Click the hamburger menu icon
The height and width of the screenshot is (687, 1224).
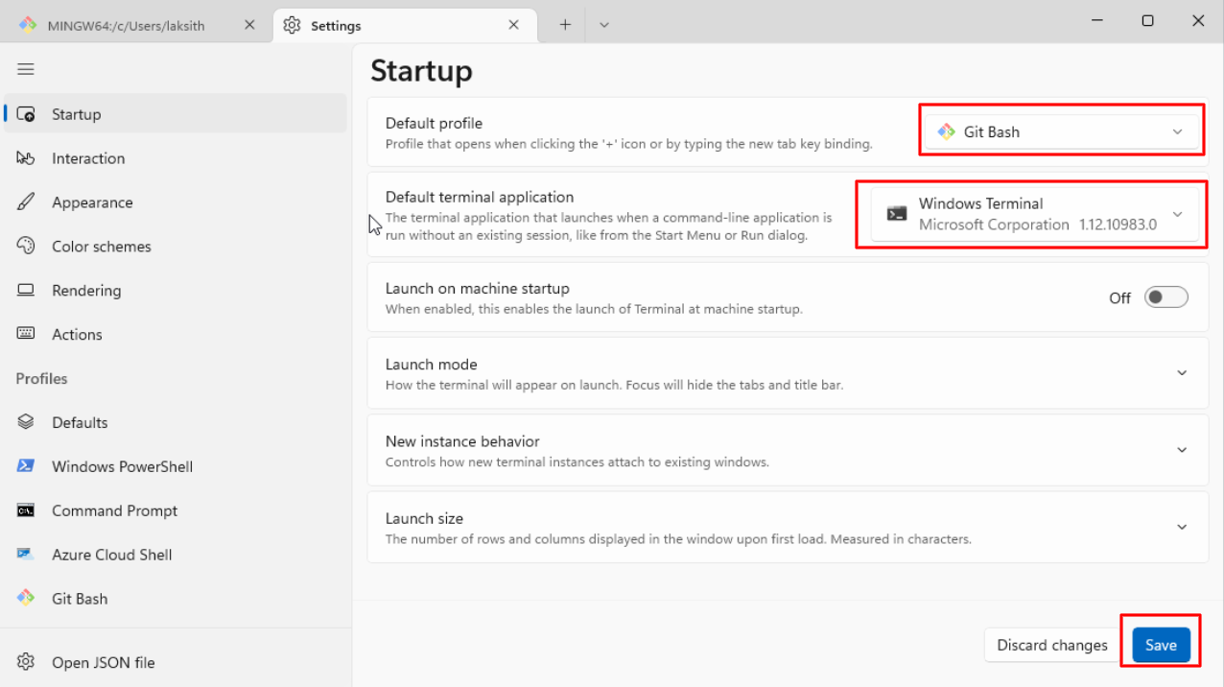click(x=26, y=69)
